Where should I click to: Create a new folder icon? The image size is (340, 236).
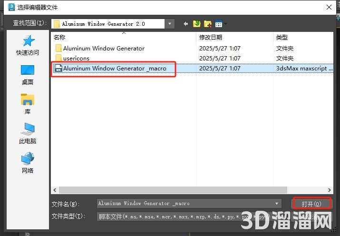[207, 24]
